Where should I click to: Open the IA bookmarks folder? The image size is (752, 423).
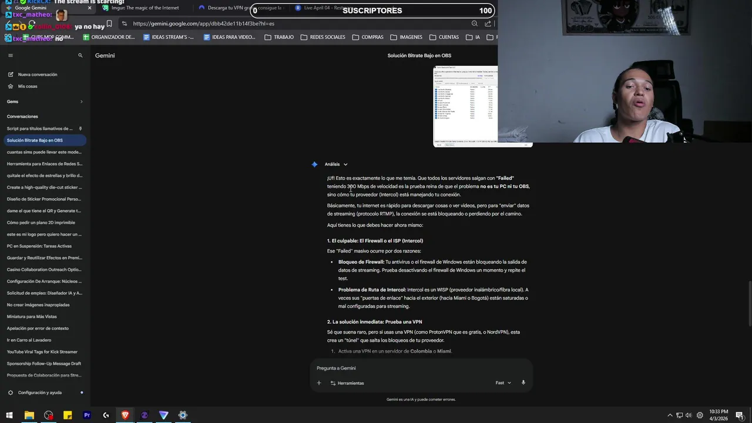pos(473,37)
